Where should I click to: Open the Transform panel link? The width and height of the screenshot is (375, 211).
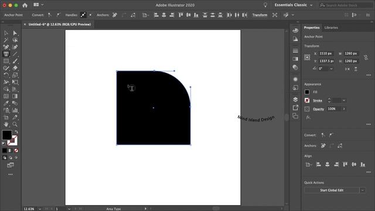click(260, 15)
